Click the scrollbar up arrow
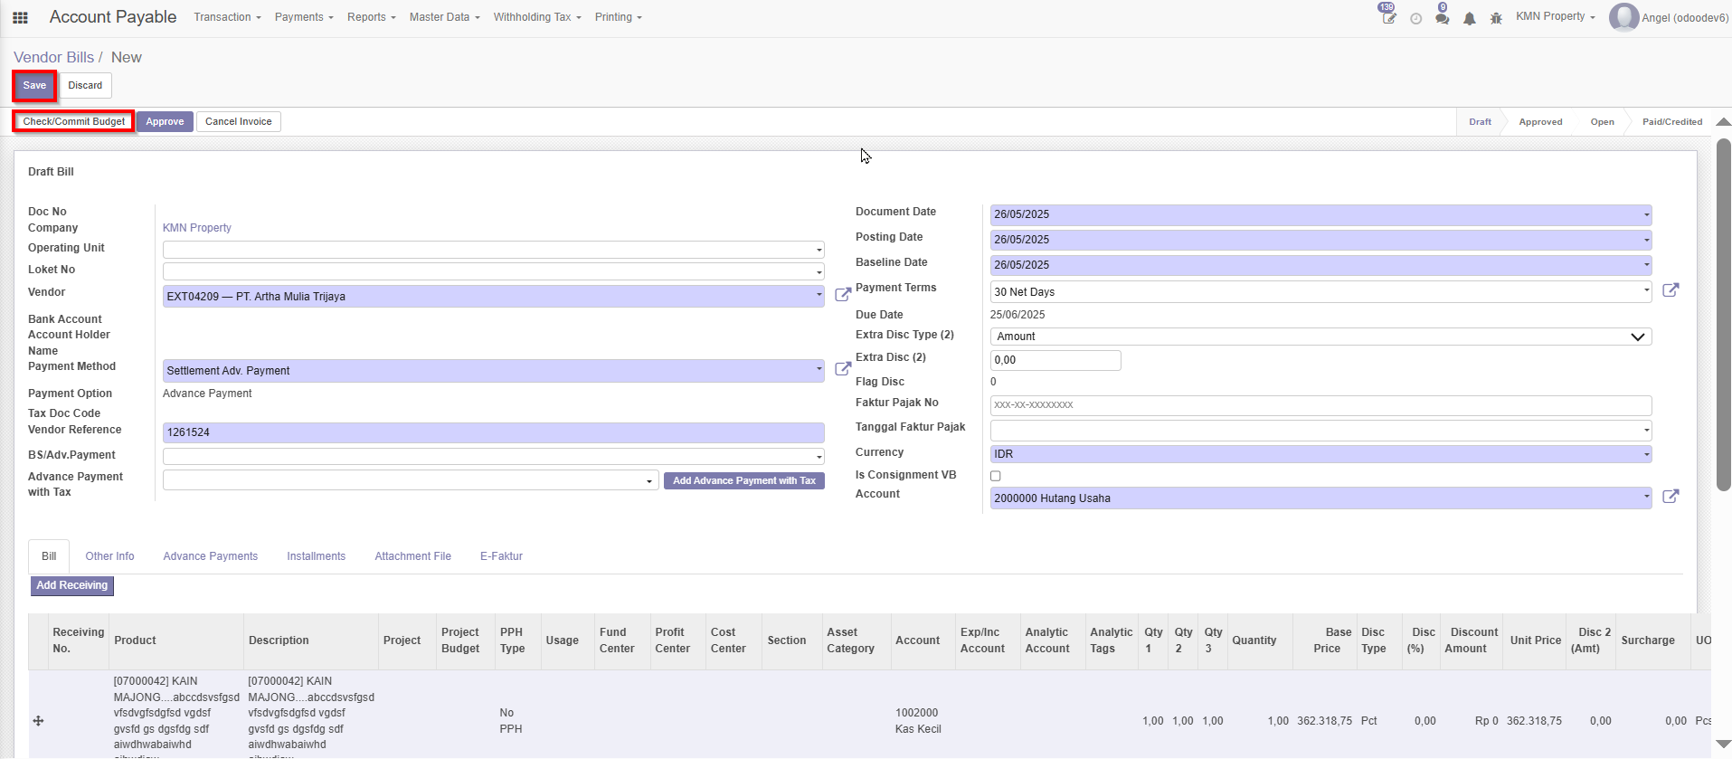The image size is (1732, 759). (x=1724, y=121)
